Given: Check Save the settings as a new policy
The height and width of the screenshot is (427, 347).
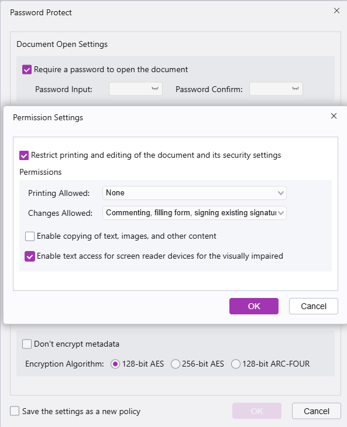Looking at the screenshot, I should click(15, 411).
